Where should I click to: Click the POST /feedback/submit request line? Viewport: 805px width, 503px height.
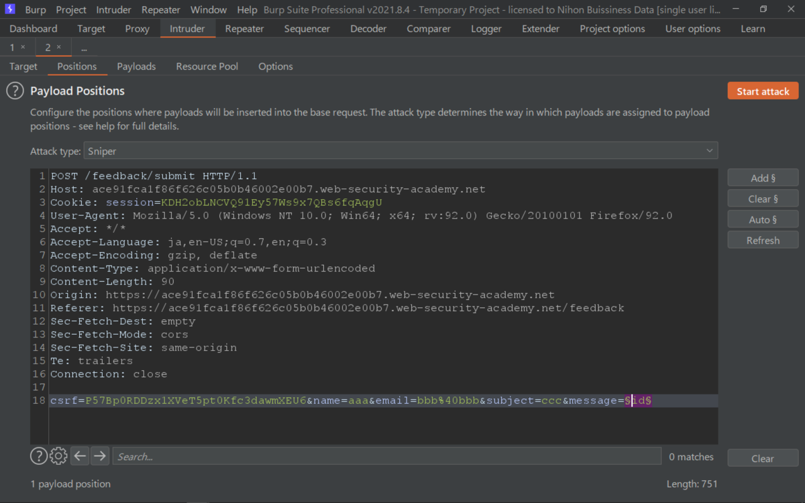tap(154, 176)
